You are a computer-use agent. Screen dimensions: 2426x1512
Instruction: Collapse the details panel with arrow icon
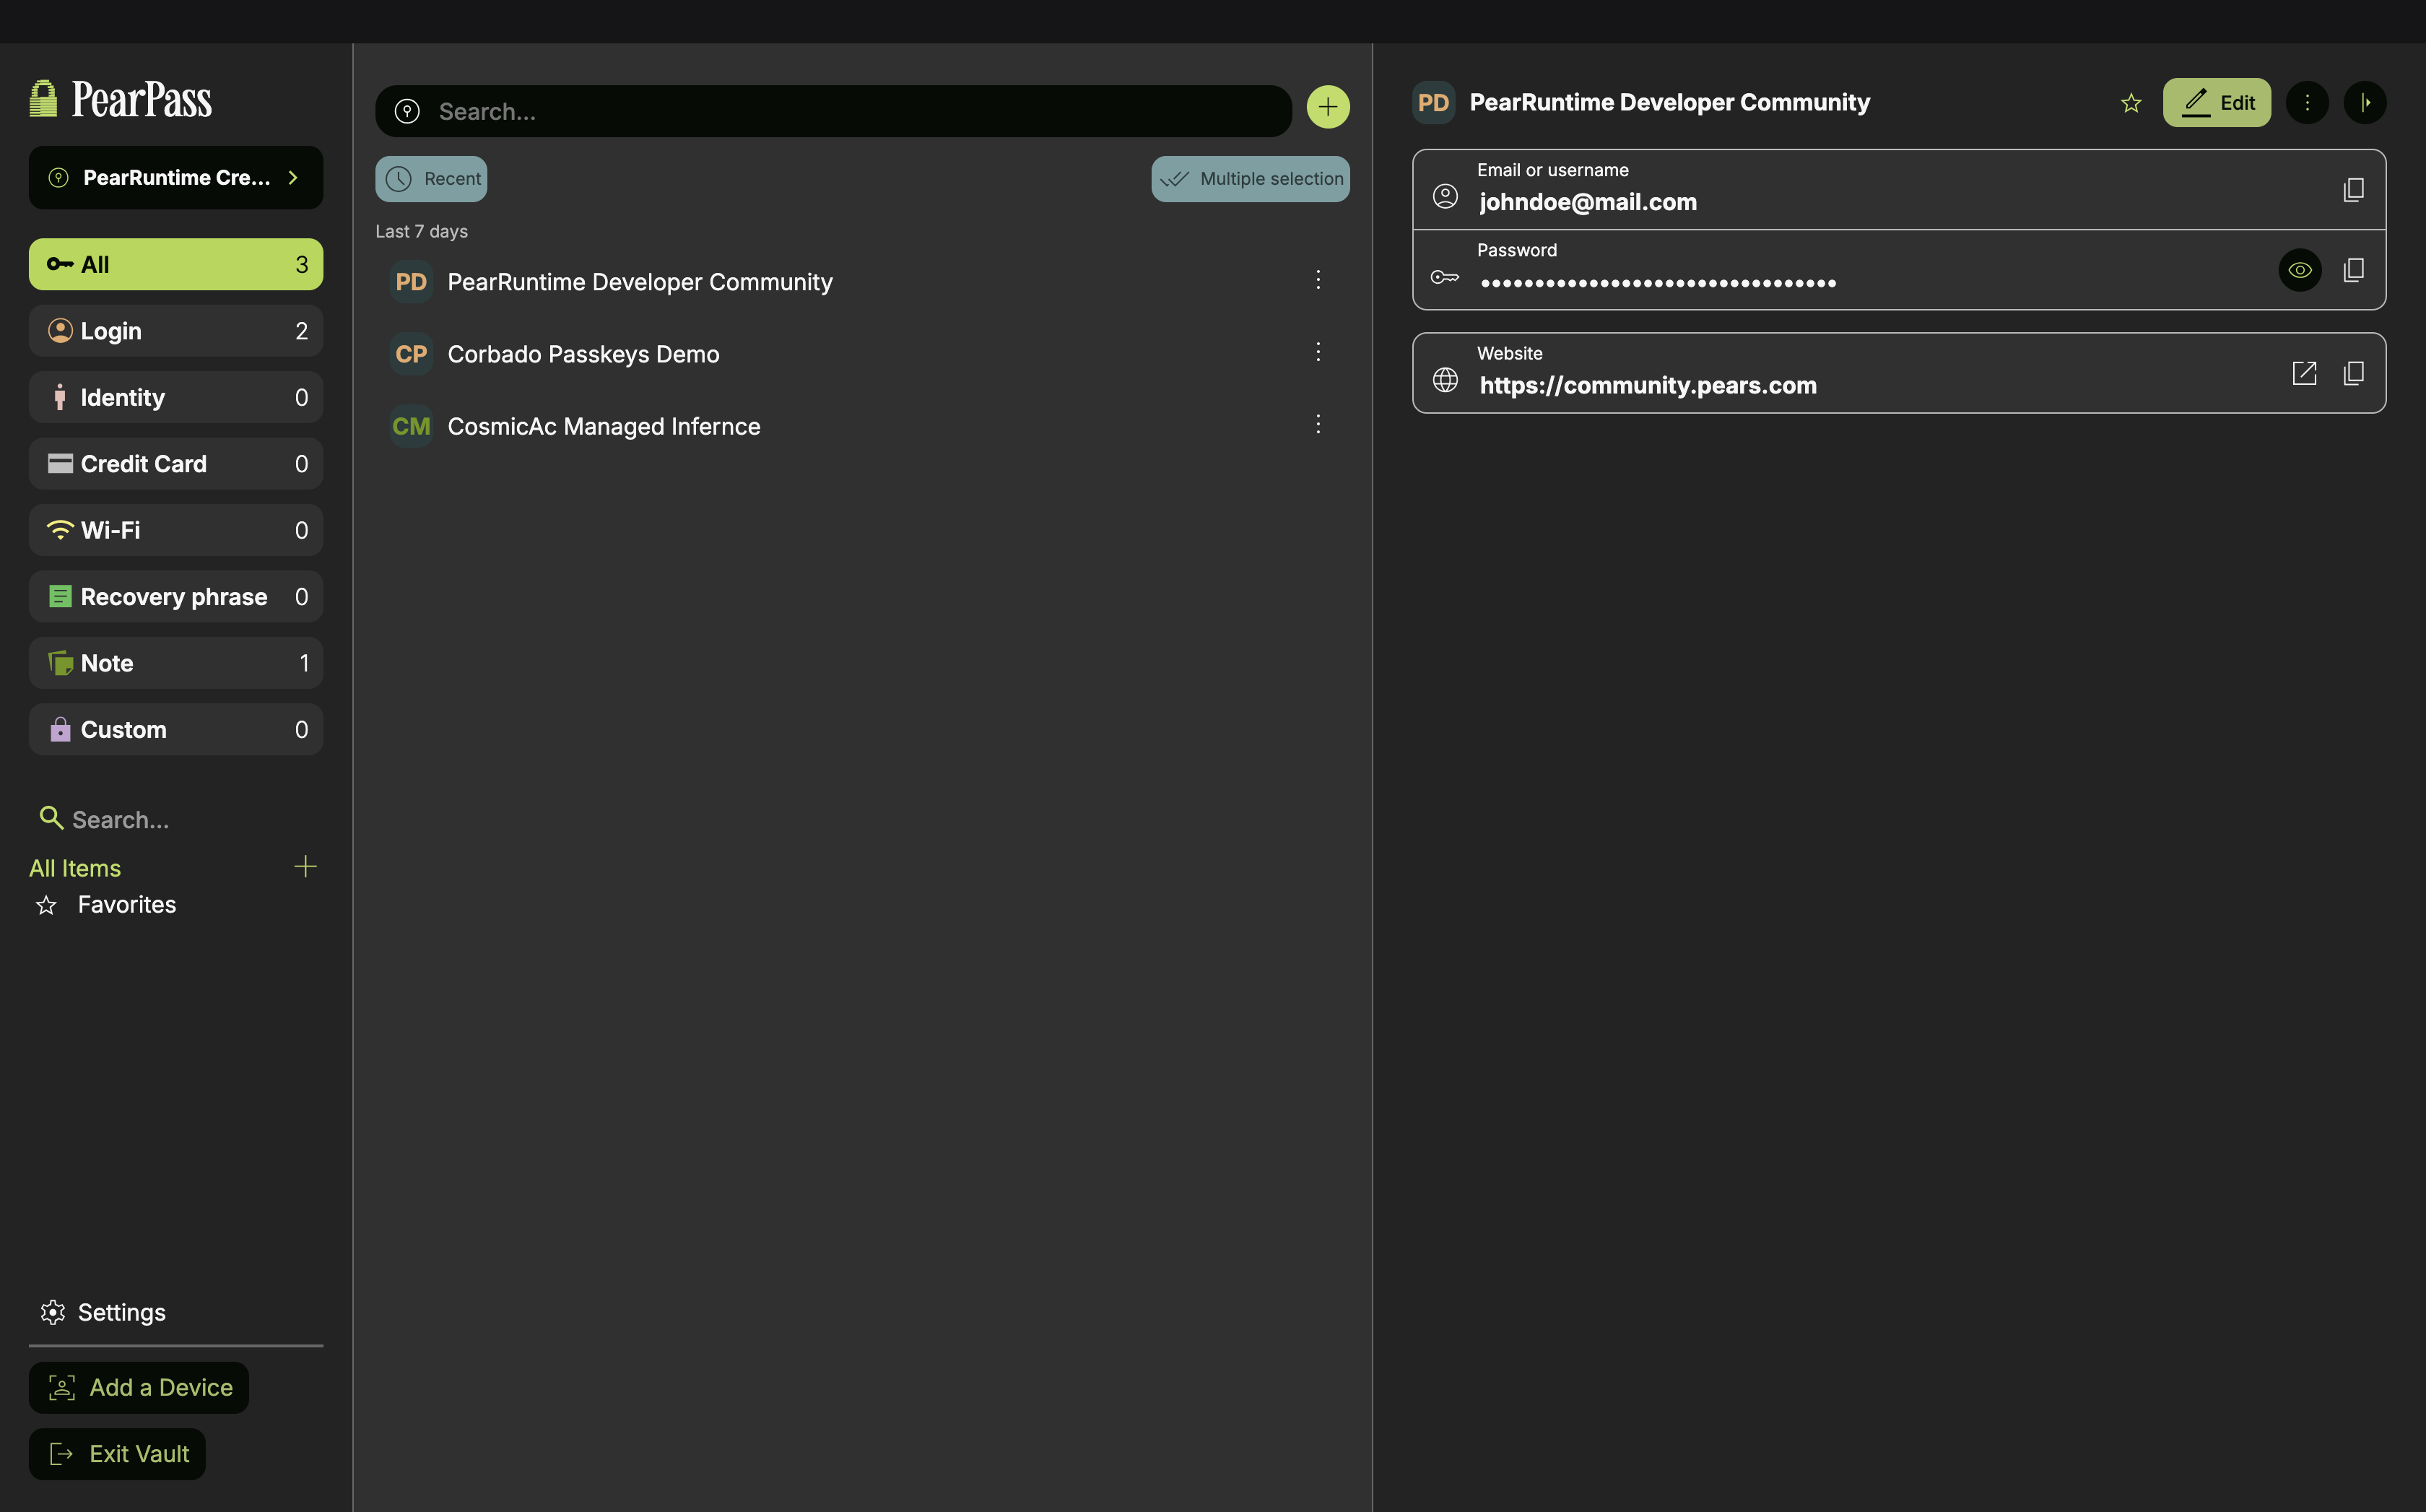(x=2364, y=103)
